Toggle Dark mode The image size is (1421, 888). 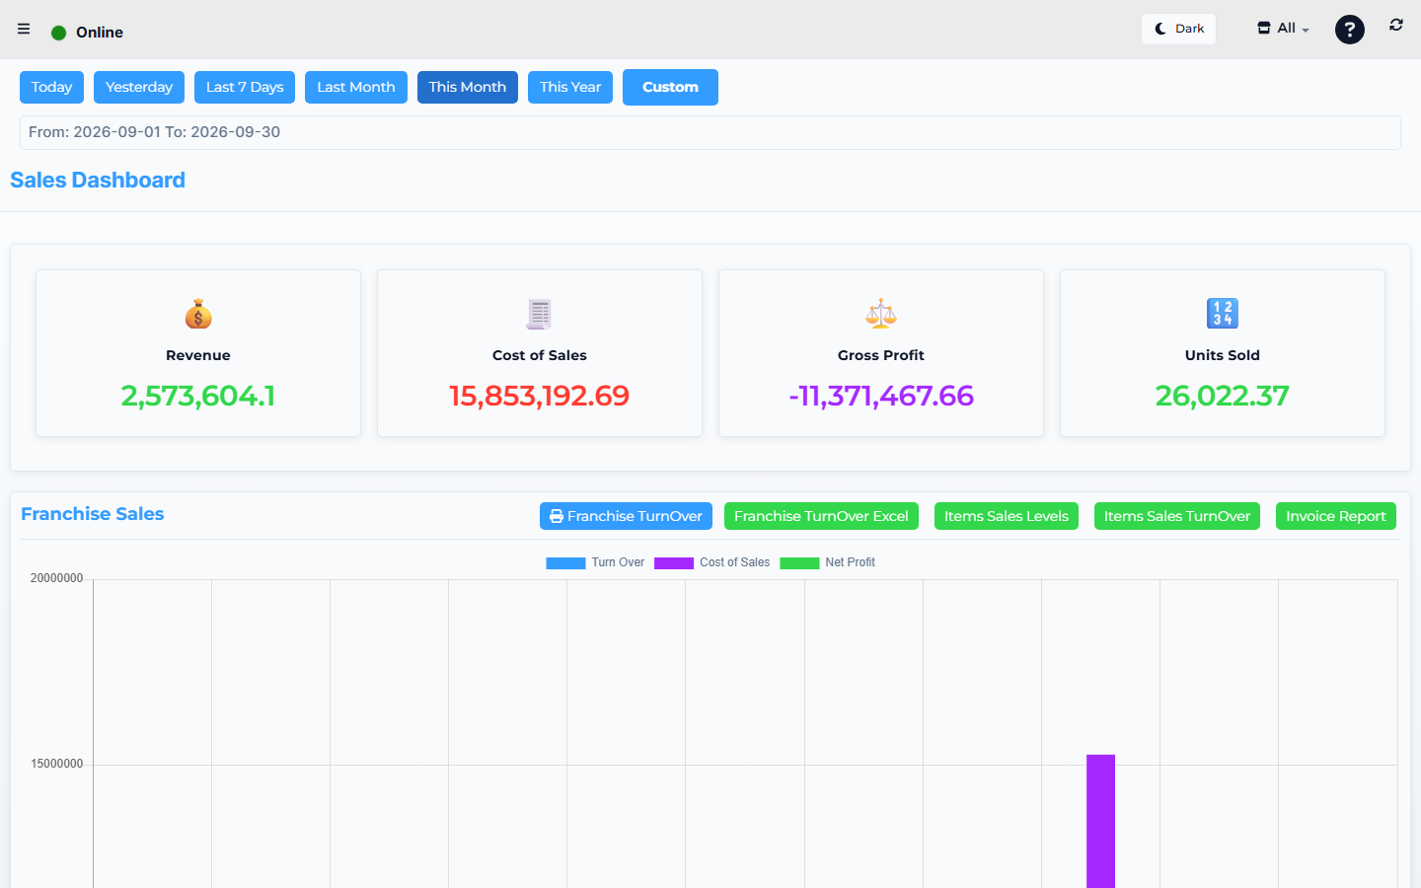(1179, 29)
